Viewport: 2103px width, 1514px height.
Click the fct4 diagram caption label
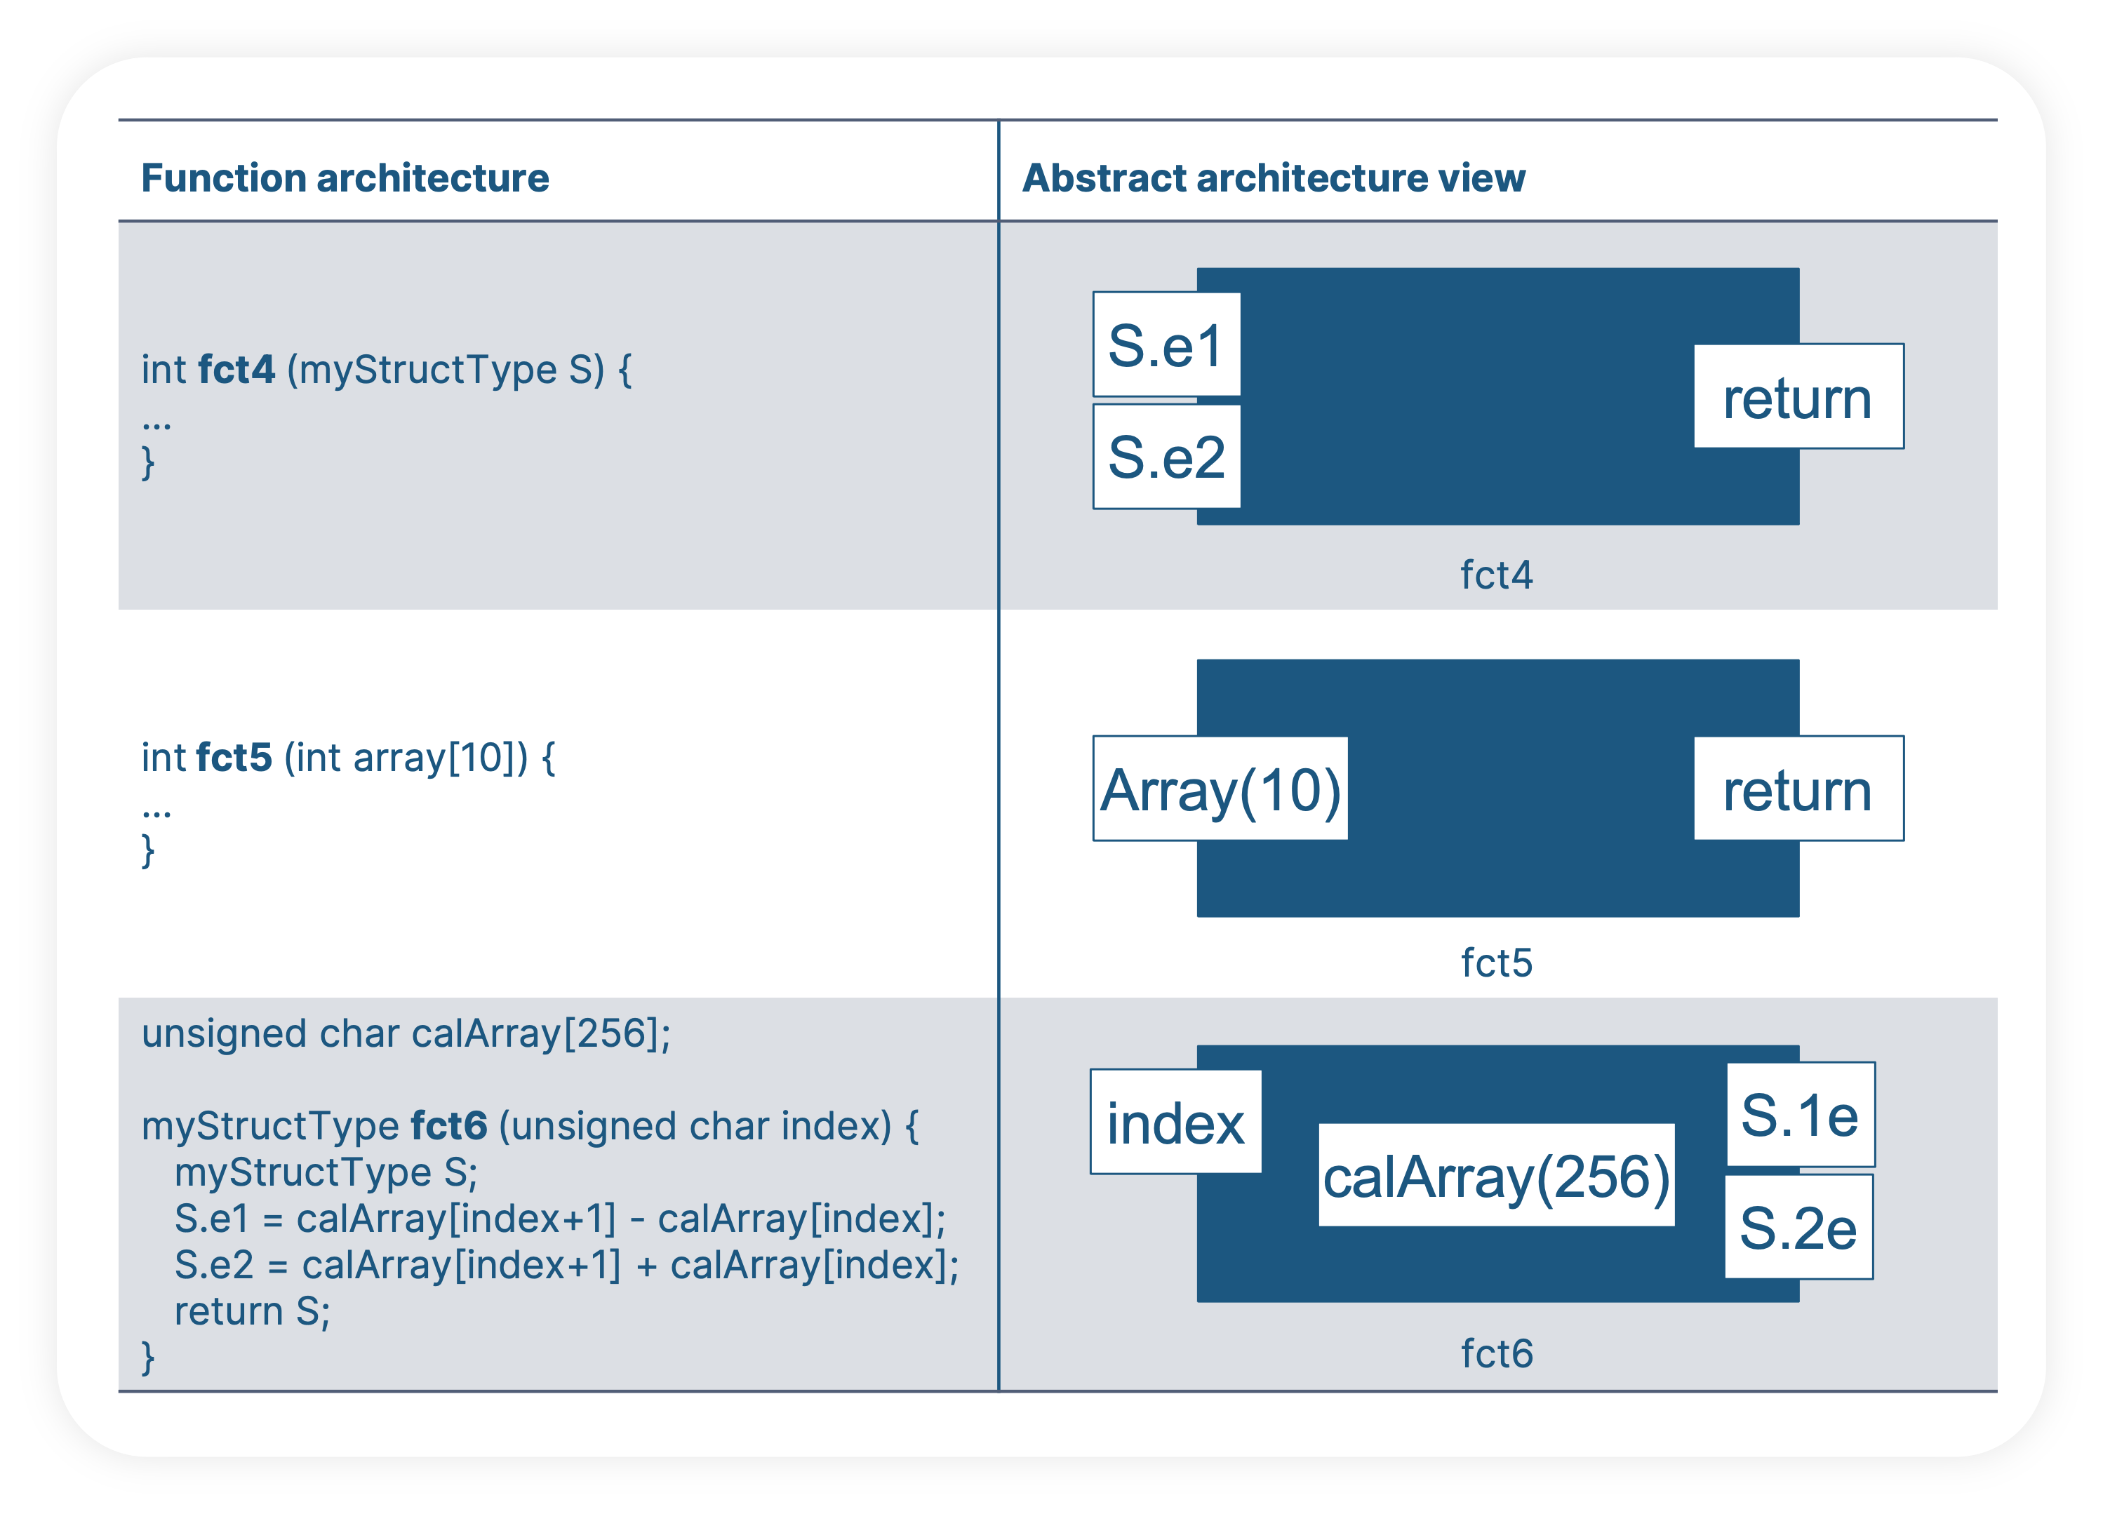(x=1495, y=575)
